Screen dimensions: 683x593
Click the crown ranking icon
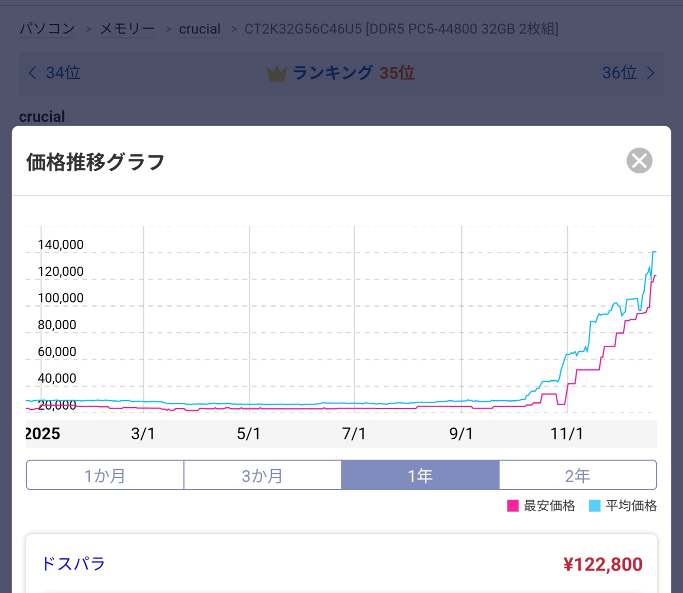coord(276,74)
